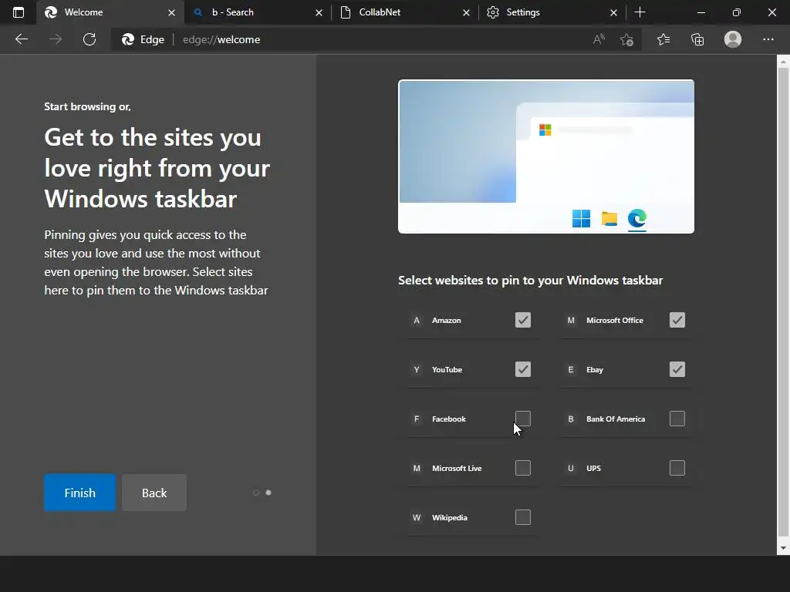The height and width of the screenshot is (592, 790).
Task: Click the Edge logo in address bar
Action: [x=128, y=39]
